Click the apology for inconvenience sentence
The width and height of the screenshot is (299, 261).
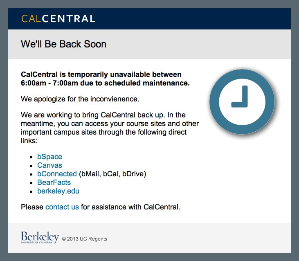[x=80, y=99]
